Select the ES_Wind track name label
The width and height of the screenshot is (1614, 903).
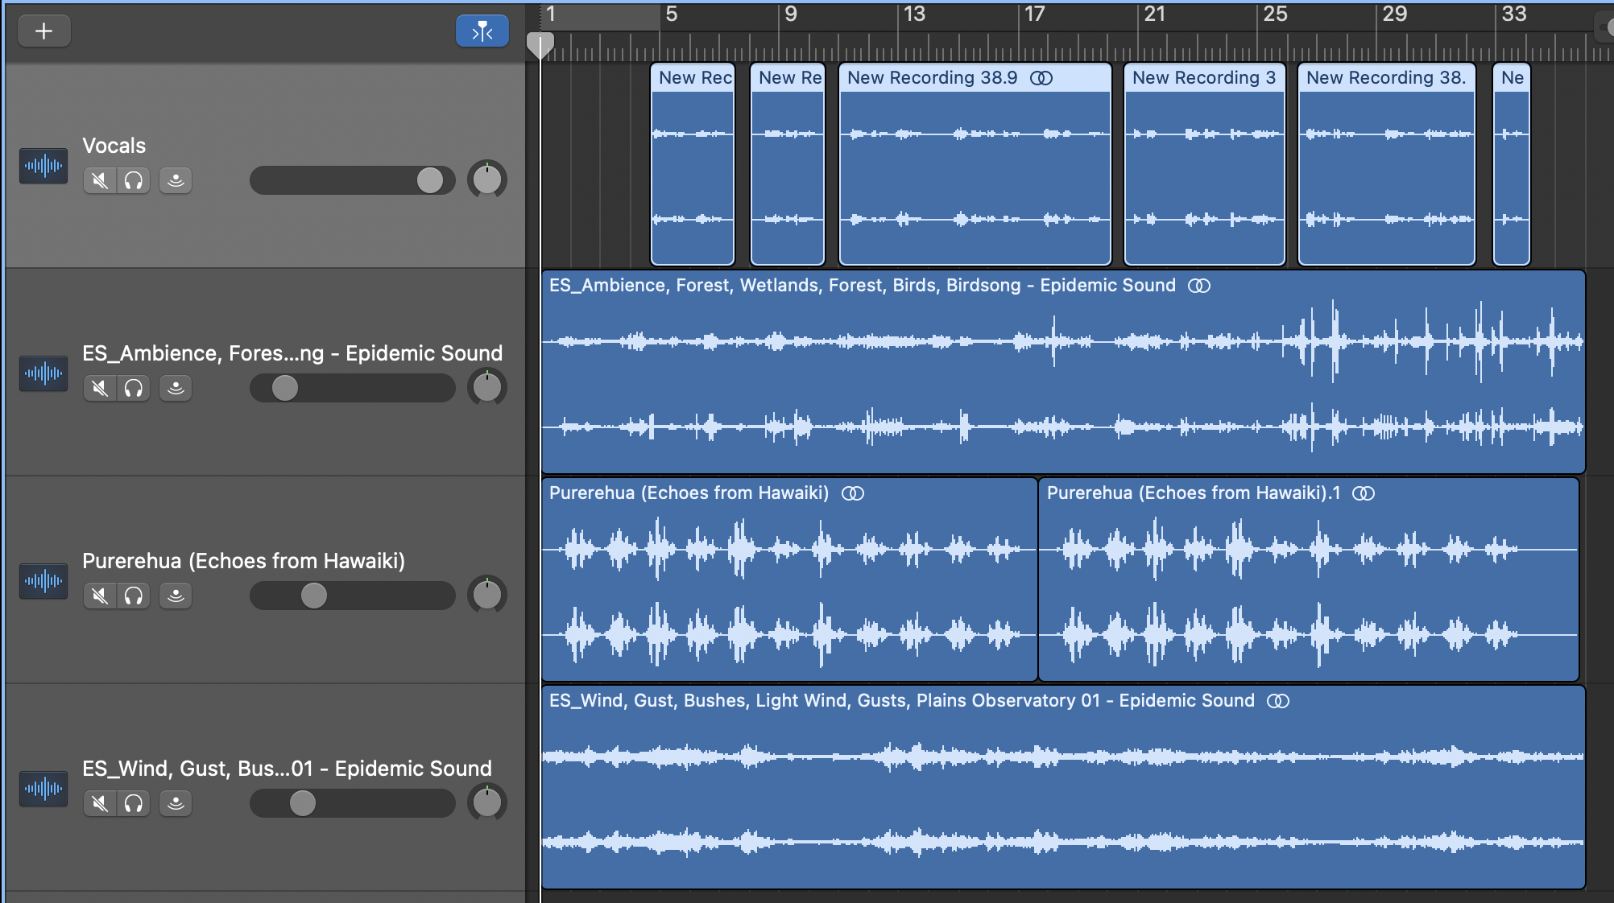coord(287,769)
